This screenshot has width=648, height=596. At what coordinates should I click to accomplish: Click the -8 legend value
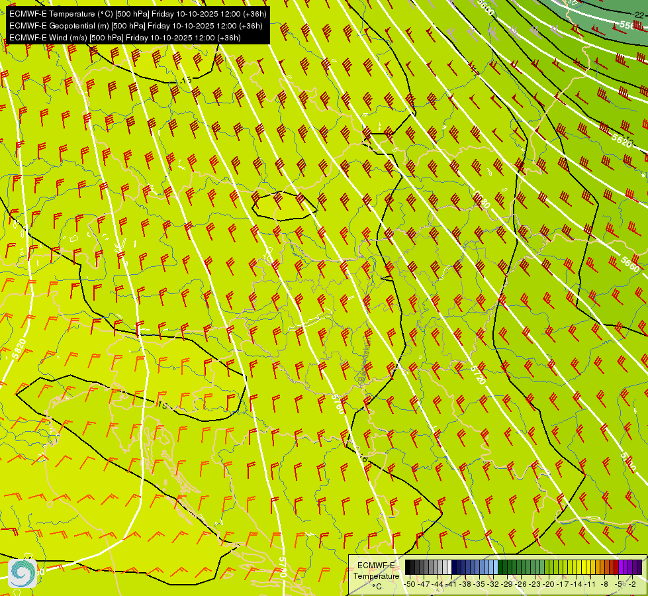604,584
